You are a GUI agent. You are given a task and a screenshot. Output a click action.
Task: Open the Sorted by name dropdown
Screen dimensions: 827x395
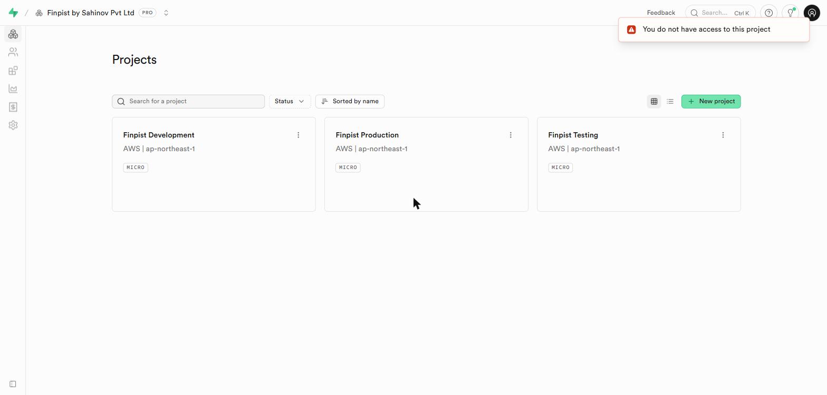[x=350, y=101]
